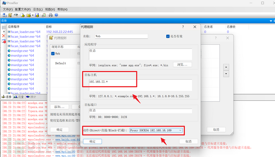275x157 pixels.
Task: Open help with blue question mark icon
Action: tap(56, 15)
